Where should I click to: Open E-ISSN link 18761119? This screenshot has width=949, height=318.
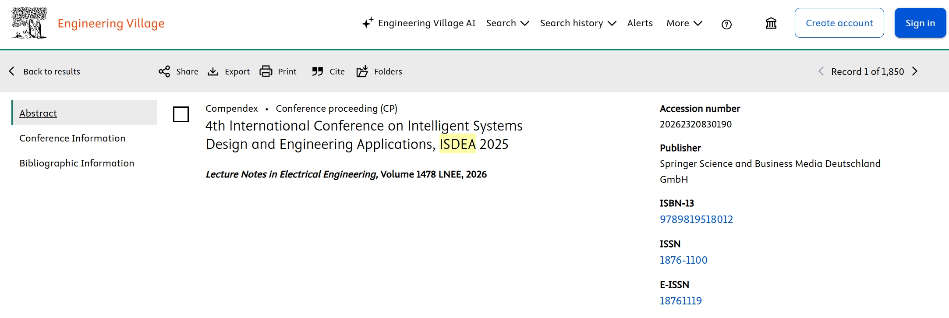point(681,301)
